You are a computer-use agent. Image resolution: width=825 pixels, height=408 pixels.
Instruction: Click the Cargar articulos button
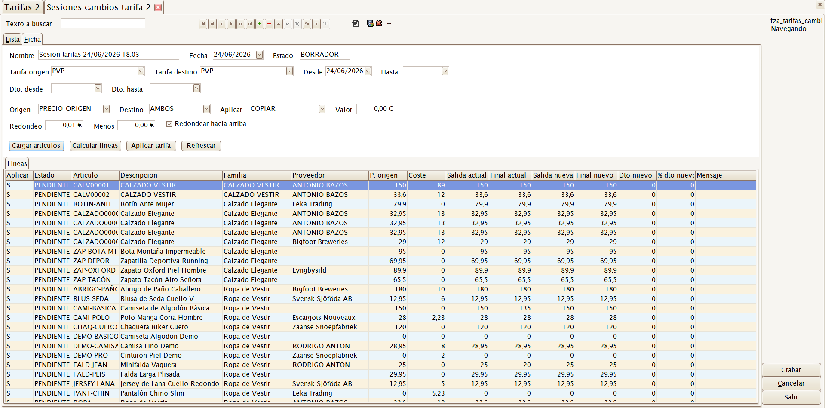[36, 146]
